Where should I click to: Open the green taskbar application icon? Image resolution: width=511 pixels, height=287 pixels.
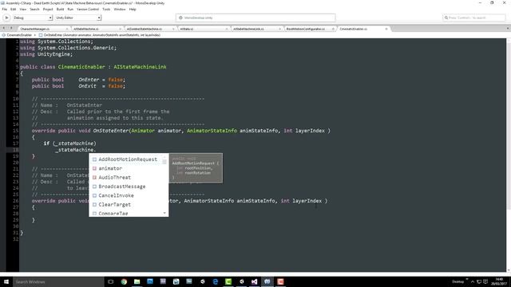pyautogui.click(x=228, y=281)
